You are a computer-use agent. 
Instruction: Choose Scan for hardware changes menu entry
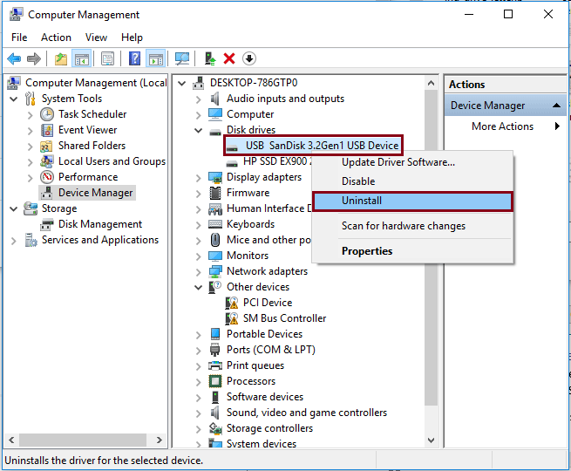(x=412, y=226)
